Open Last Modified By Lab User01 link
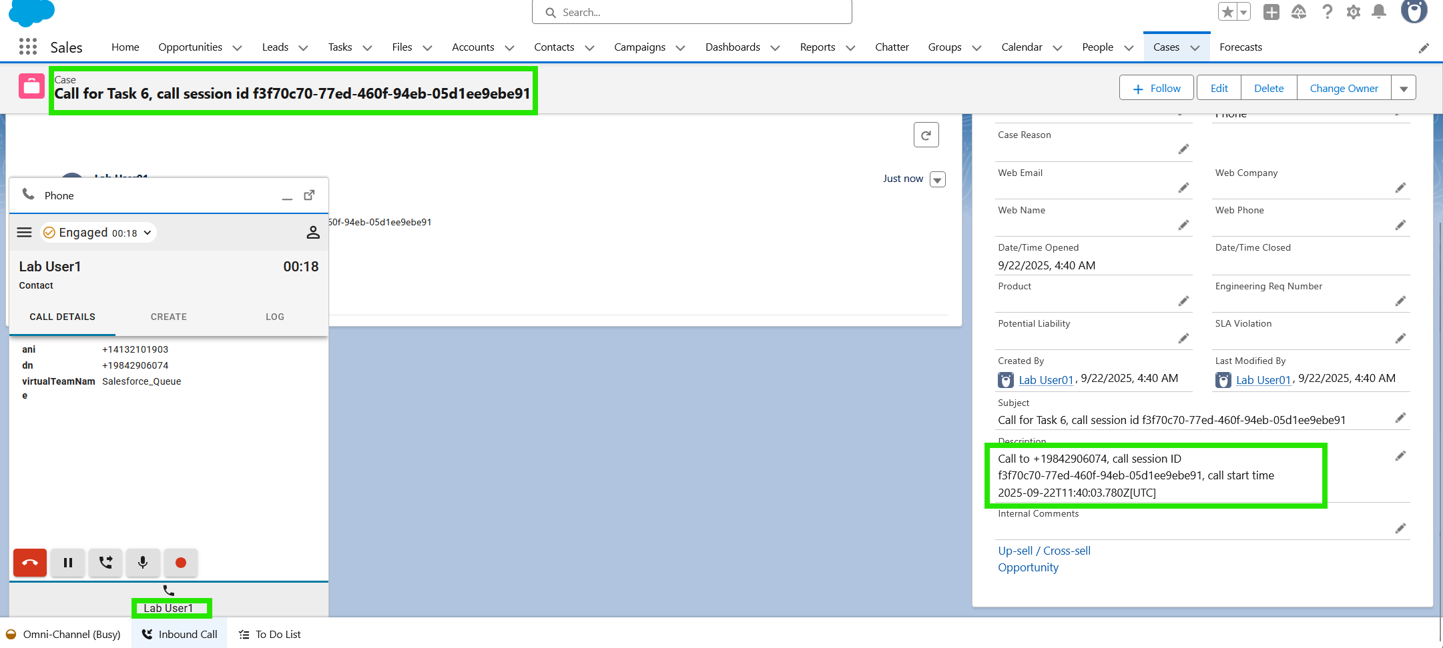Screen dimensions: 1443x648 pyautogui.click(x=1263, y=380)
